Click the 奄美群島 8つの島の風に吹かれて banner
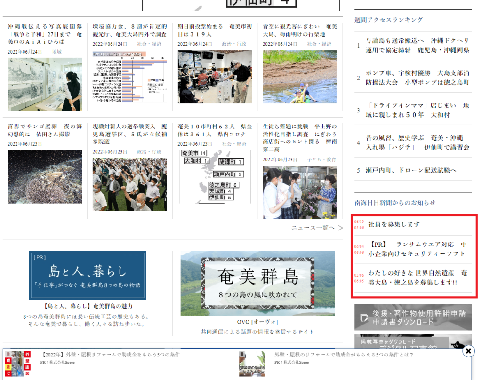Image resolution: width=482 pixels, height=380 pixels. tap(257, 283)
